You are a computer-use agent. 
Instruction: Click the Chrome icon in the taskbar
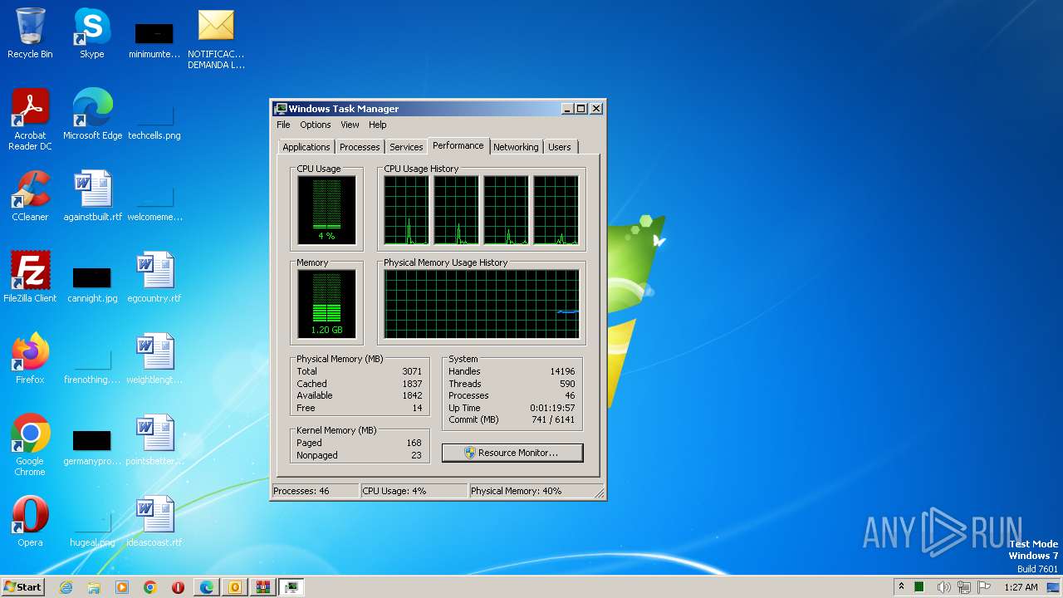[x=150, y=587]
